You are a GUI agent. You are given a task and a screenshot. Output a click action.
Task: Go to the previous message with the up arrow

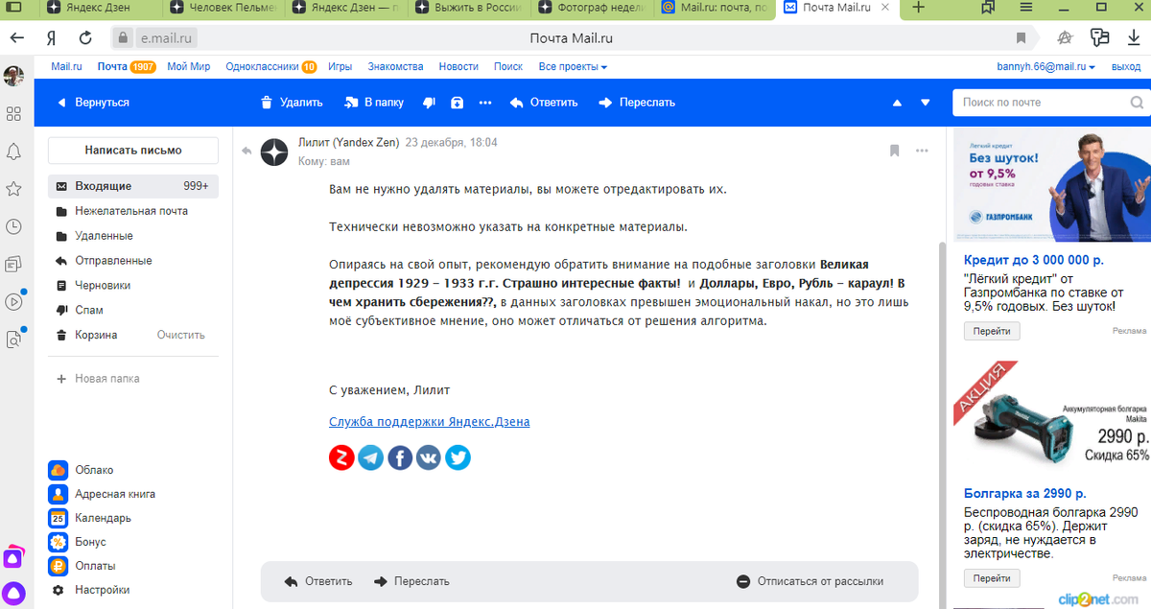pos(897,103)
